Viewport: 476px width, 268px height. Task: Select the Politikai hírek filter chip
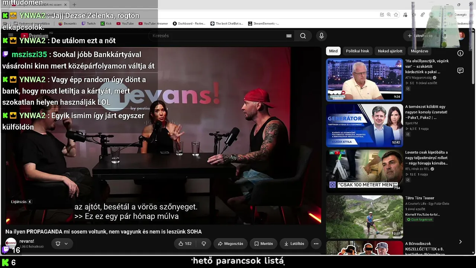[357, 51]
